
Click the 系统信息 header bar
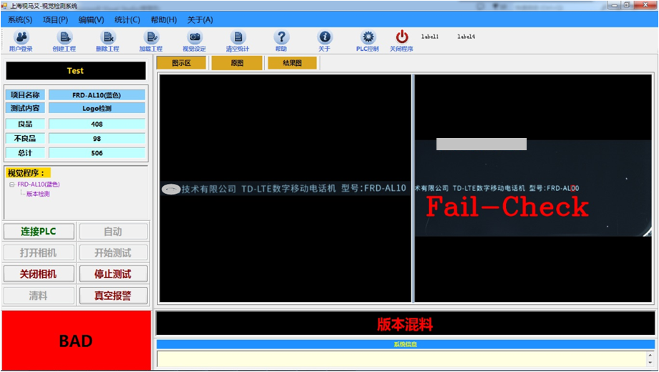click(x=405, y=344)
